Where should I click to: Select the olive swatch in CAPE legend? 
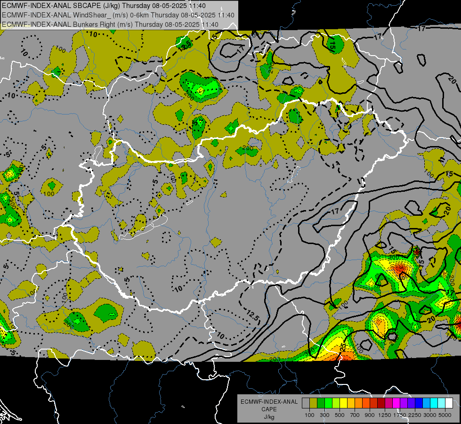click(314, 403)
